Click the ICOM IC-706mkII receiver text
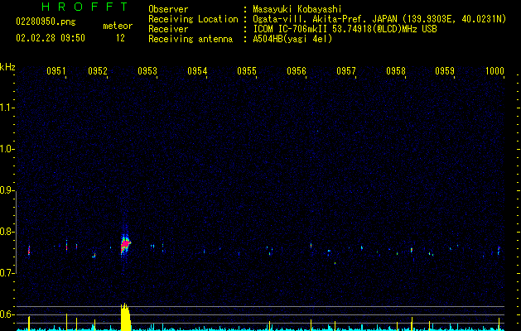The width and height of the screenshot is (521, 331). [x=345, y=29]
